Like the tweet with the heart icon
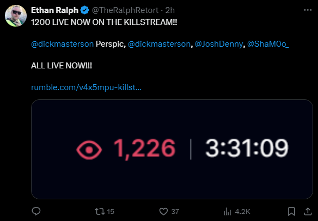 pyautogui.click(x=163, y=211)
